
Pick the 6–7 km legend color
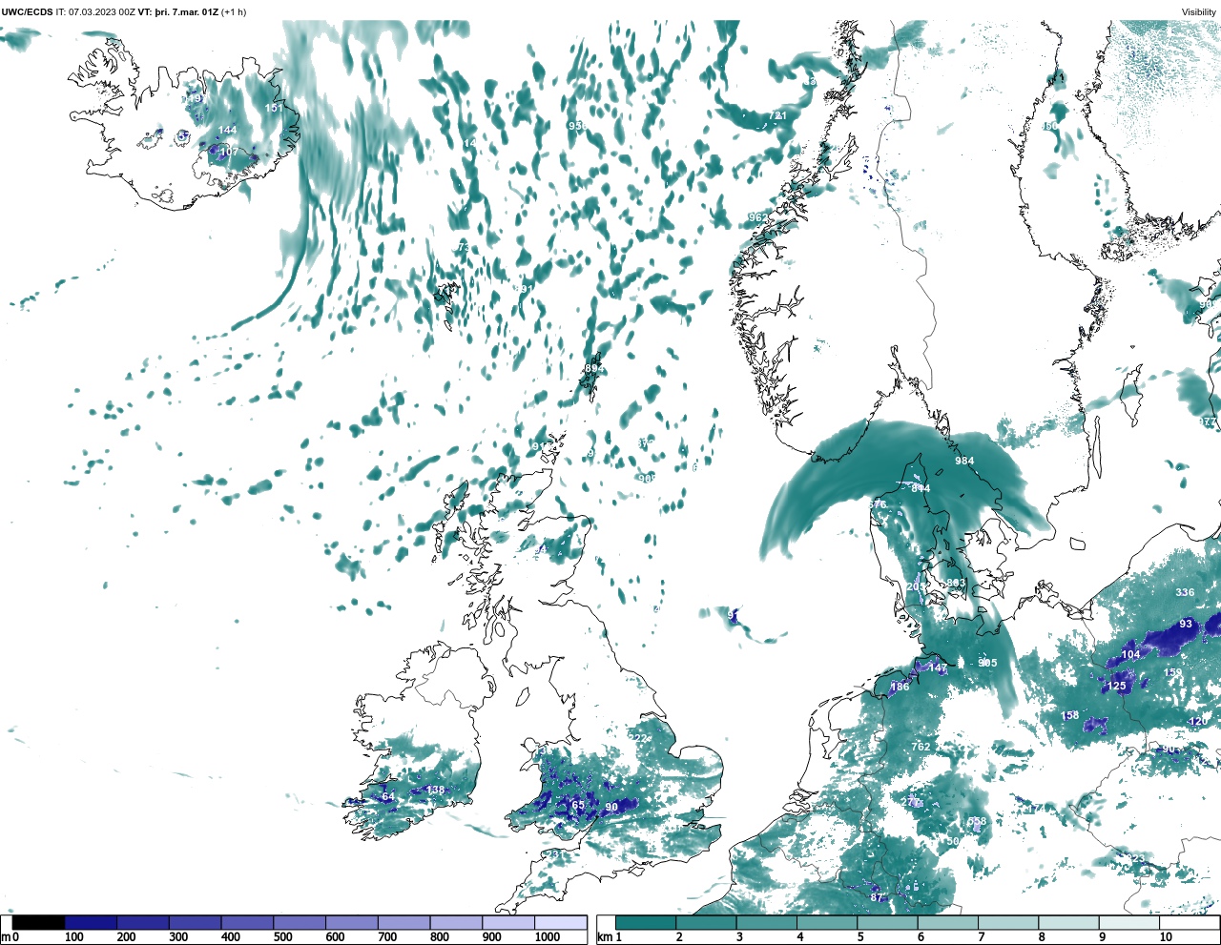pos(947,923)
